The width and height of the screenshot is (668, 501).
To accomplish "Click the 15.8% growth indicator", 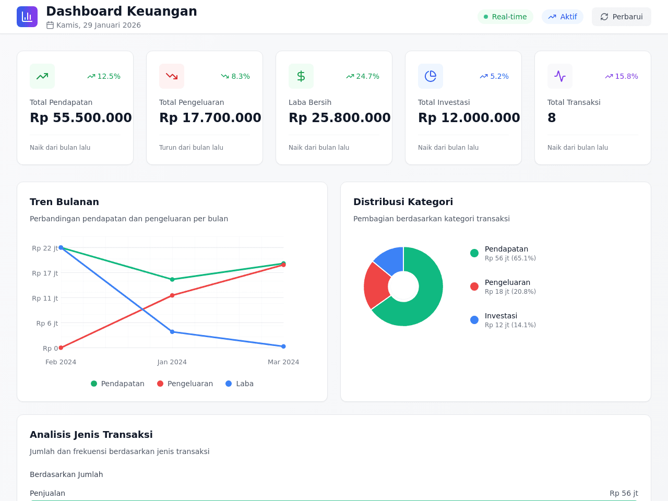I will [622, 76].
